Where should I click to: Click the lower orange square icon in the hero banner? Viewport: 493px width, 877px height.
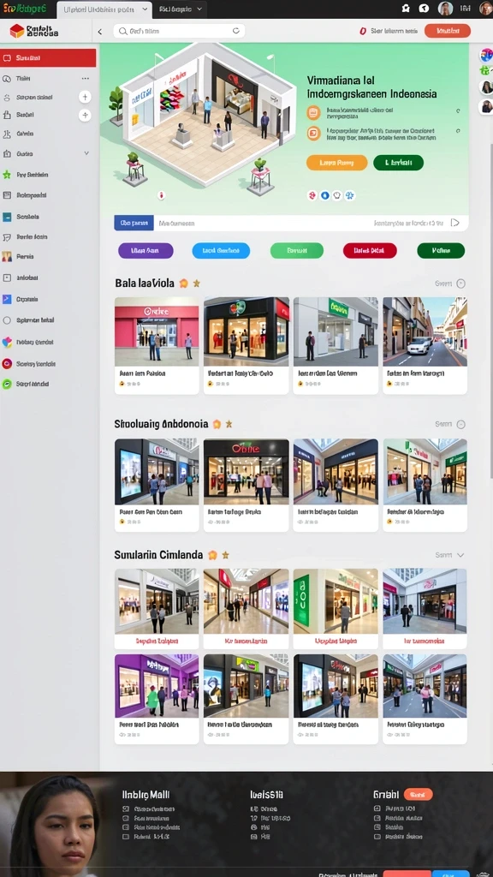click(313, 134)
